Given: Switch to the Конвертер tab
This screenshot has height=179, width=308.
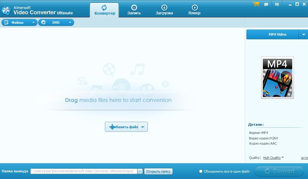Looking at the screenshot, I should 104,10.
